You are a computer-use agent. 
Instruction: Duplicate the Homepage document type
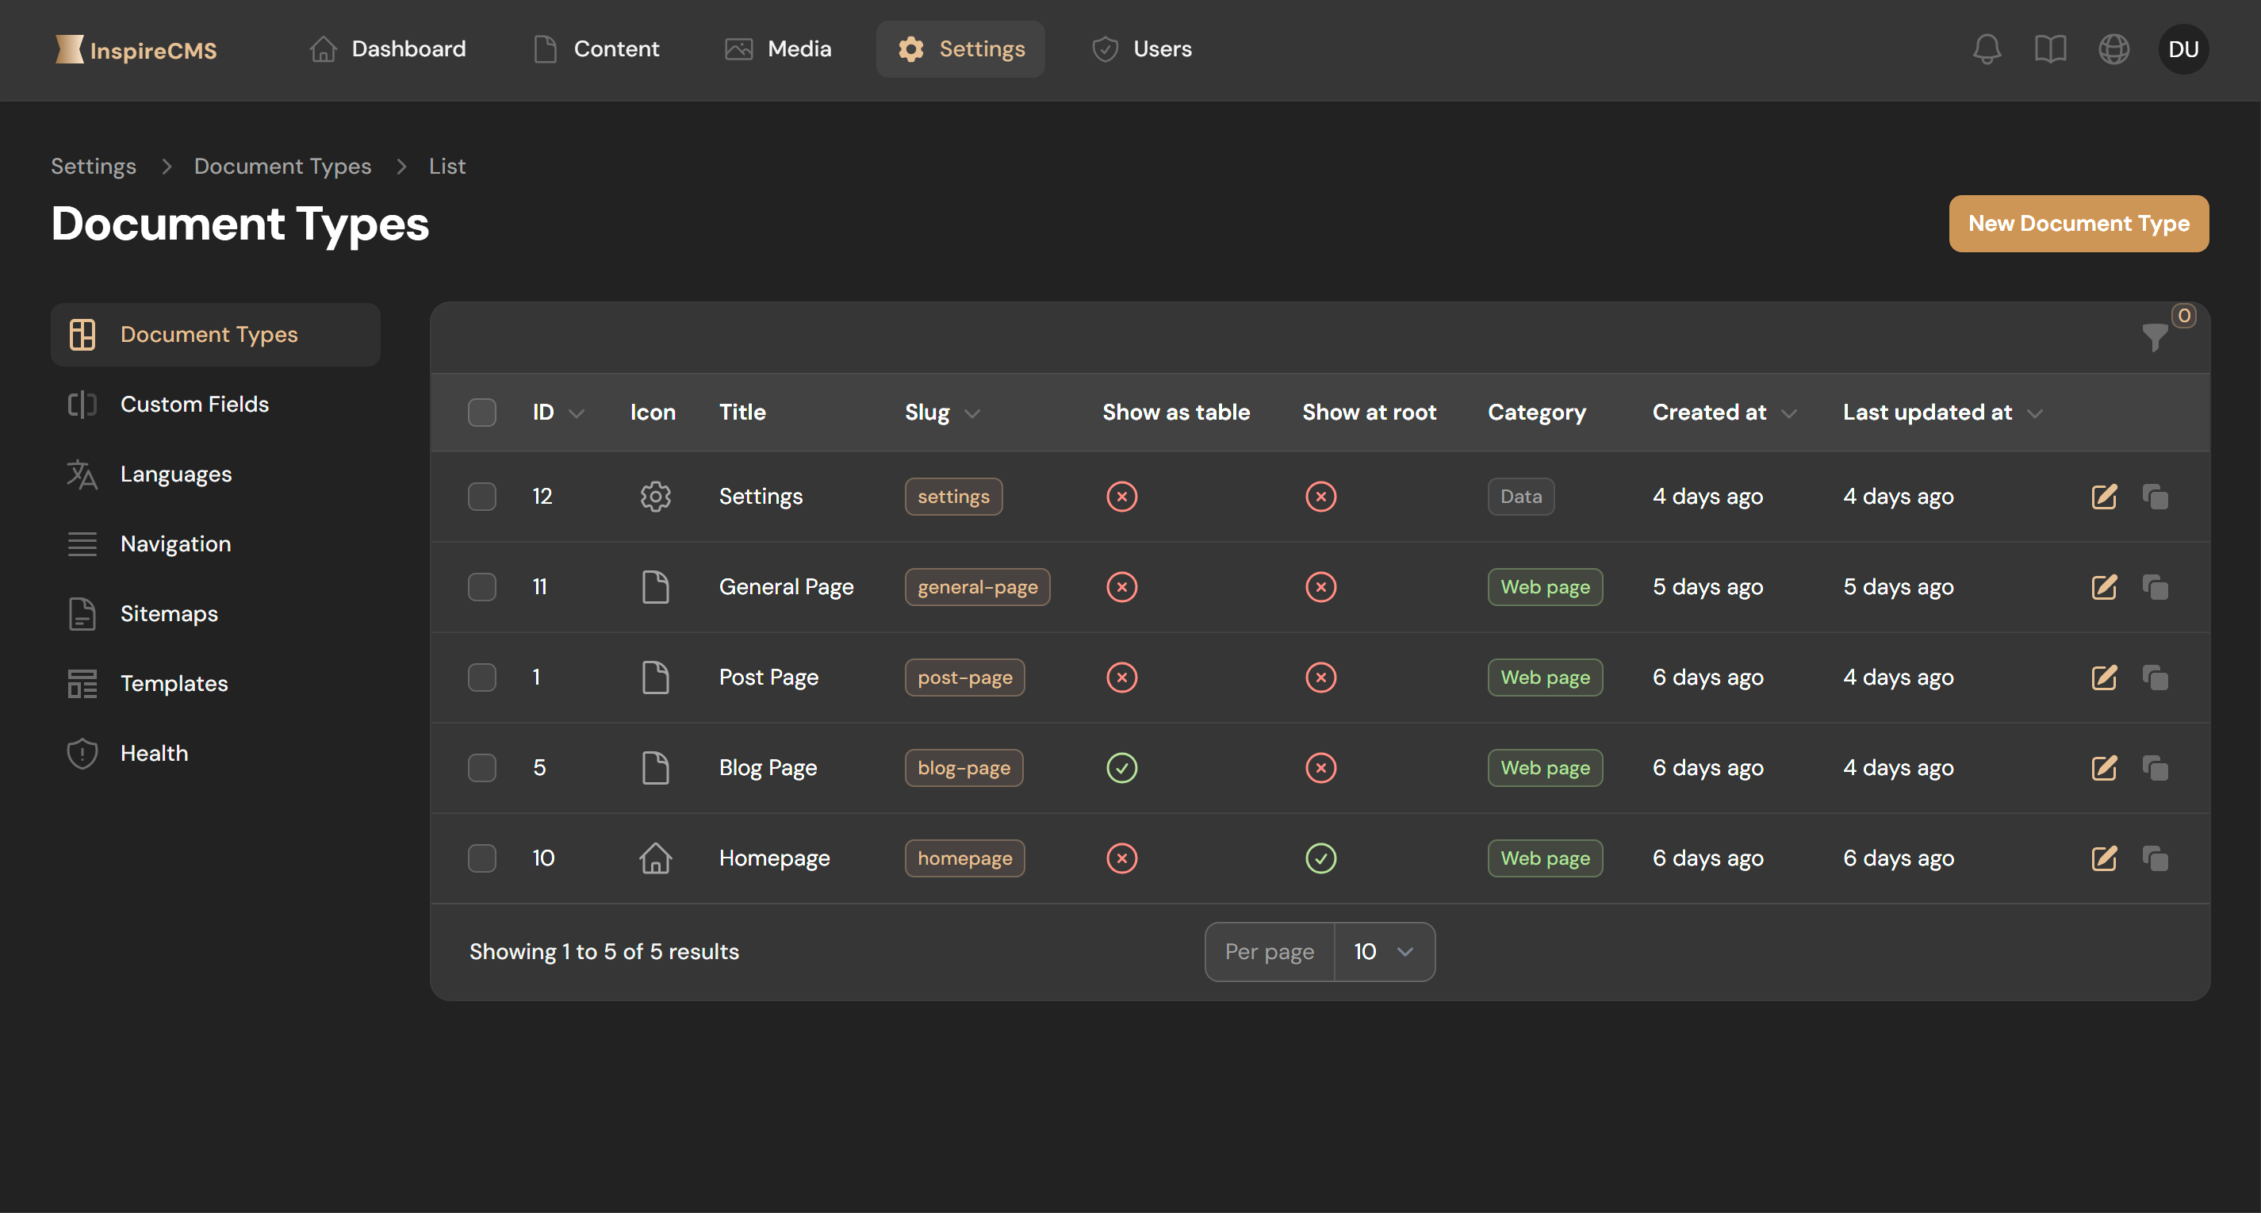2155,858
